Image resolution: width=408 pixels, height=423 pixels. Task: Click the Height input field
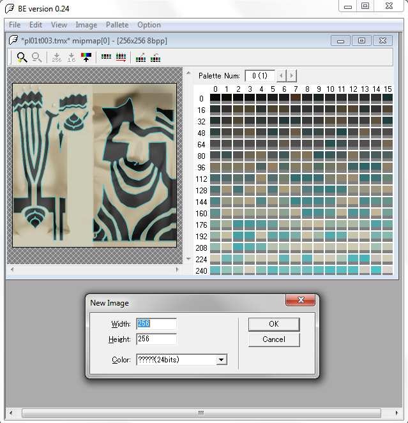point(156,339)
